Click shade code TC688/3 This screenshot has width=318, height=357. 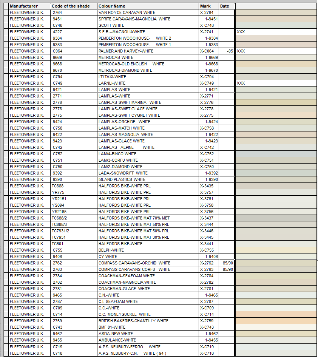pos(59,224)
